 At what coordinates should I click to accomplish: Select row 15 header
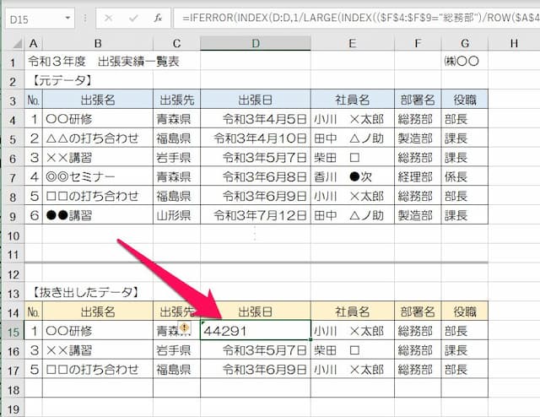click(x=13, y=332)
